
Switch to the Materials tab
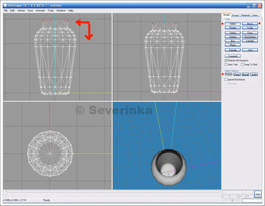[245, 15]
